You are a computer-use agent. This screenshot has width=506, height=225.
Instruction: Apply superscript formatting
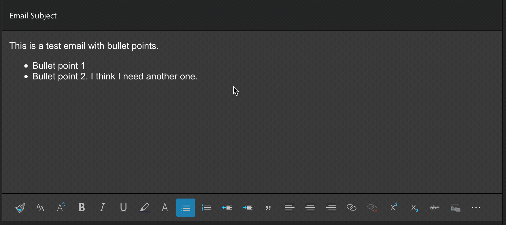tap(394, 207)
